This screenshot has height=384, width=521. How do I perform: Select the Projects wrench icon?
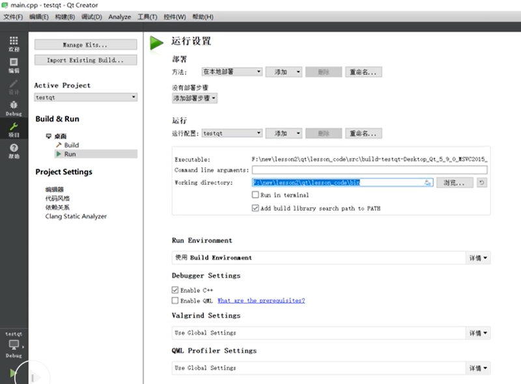coord(13,129)
